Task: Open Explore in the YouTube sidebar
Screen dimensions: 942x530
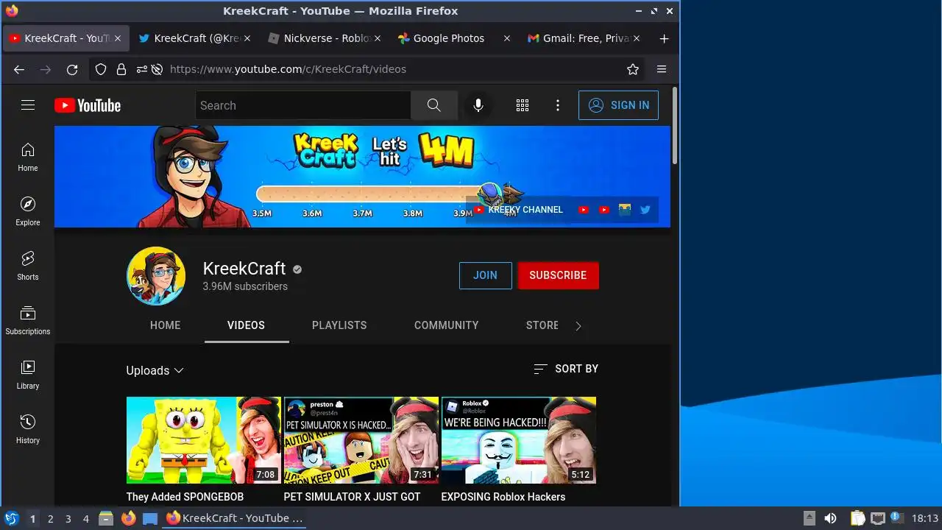Action: click(x=28, y=212)
